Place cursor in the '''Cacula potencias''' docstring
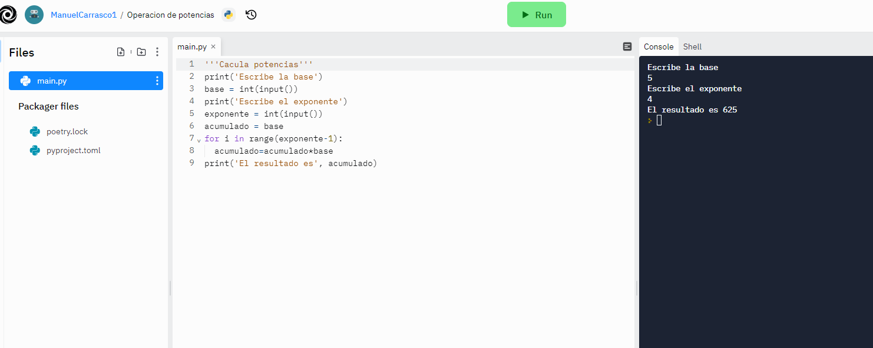The height and width of the screenshot is (348, 873). pos(259,64)
